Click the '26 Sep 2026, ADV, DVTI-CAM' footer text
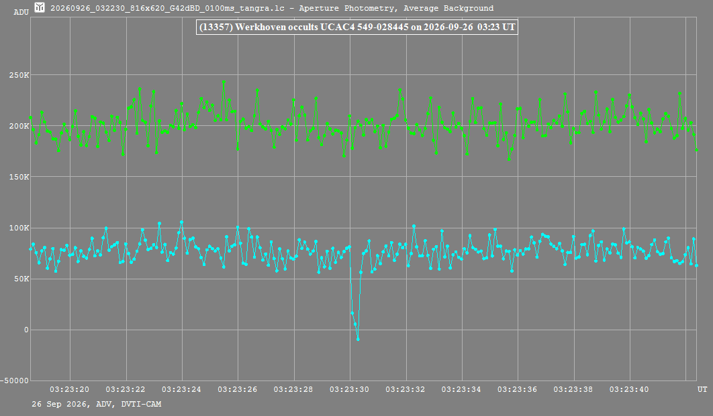The height and width of the screenshot is (416, 713). pos(97,404)
